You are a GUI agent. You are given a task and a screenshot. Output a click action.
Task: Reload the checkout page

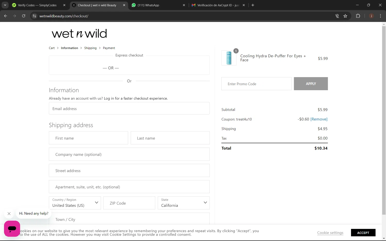coord(24,16)
